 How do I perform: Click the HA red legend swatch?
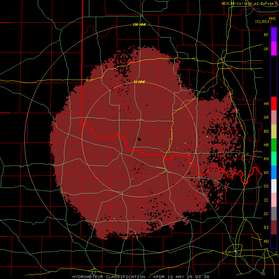(274, 104)
